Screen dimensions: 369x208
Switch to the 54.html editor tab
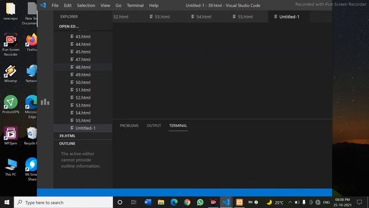coord(204,17)
